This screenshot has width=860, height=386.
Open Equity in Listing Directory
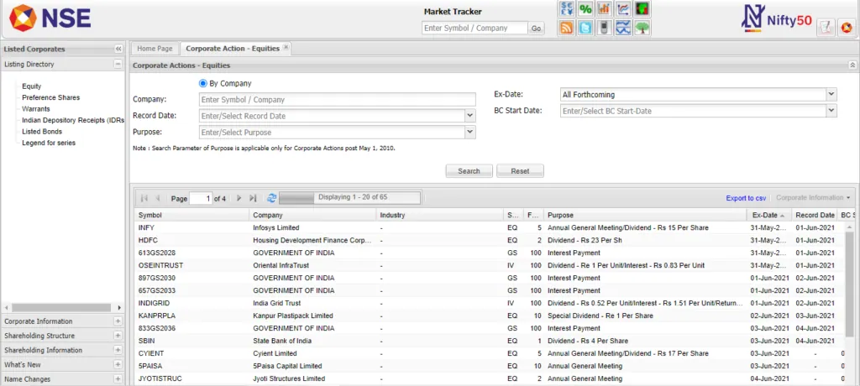(31, 86)
